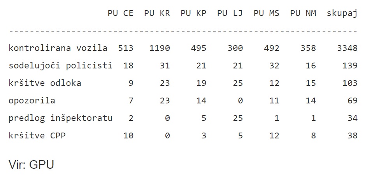
Task: Select the value 513 for PU CE
Action: click(126, 48)
